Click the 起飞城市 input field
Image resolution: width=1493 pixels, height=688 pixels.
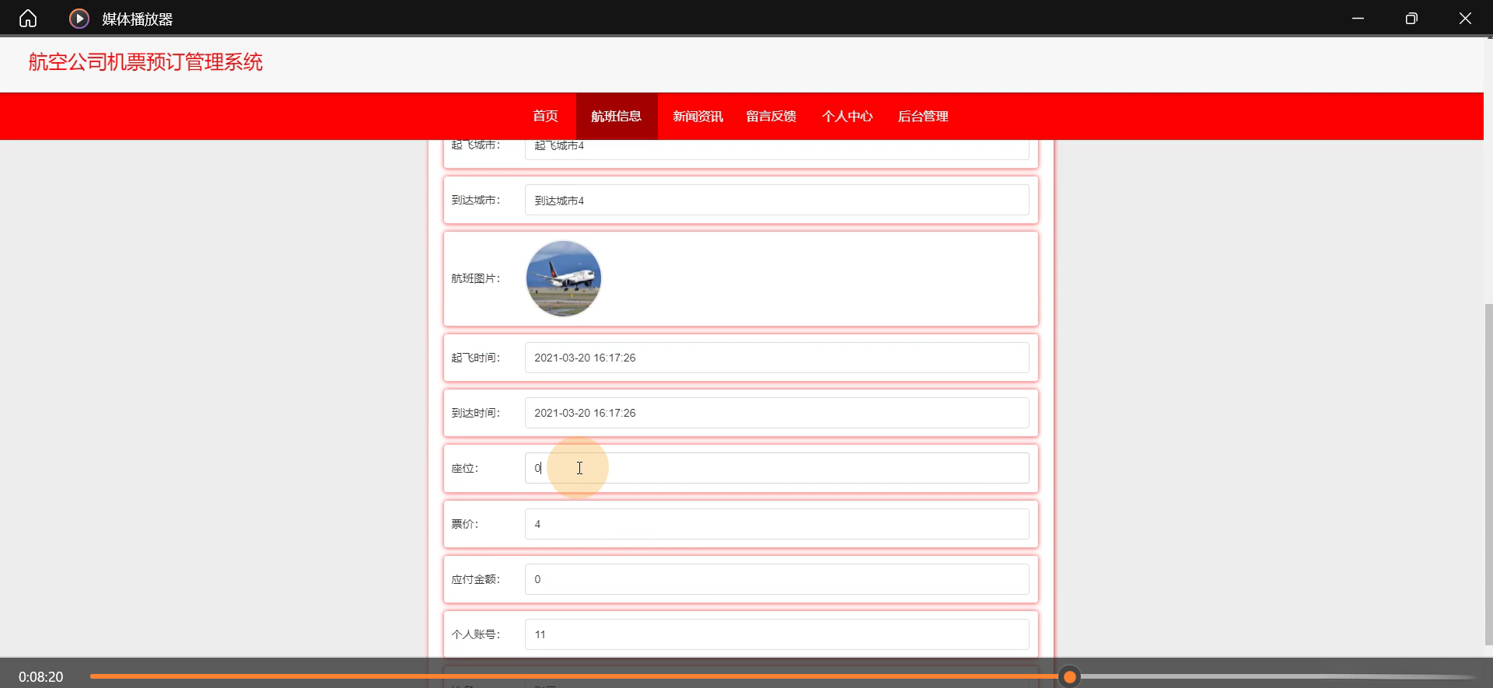click(x=777, y=149)
